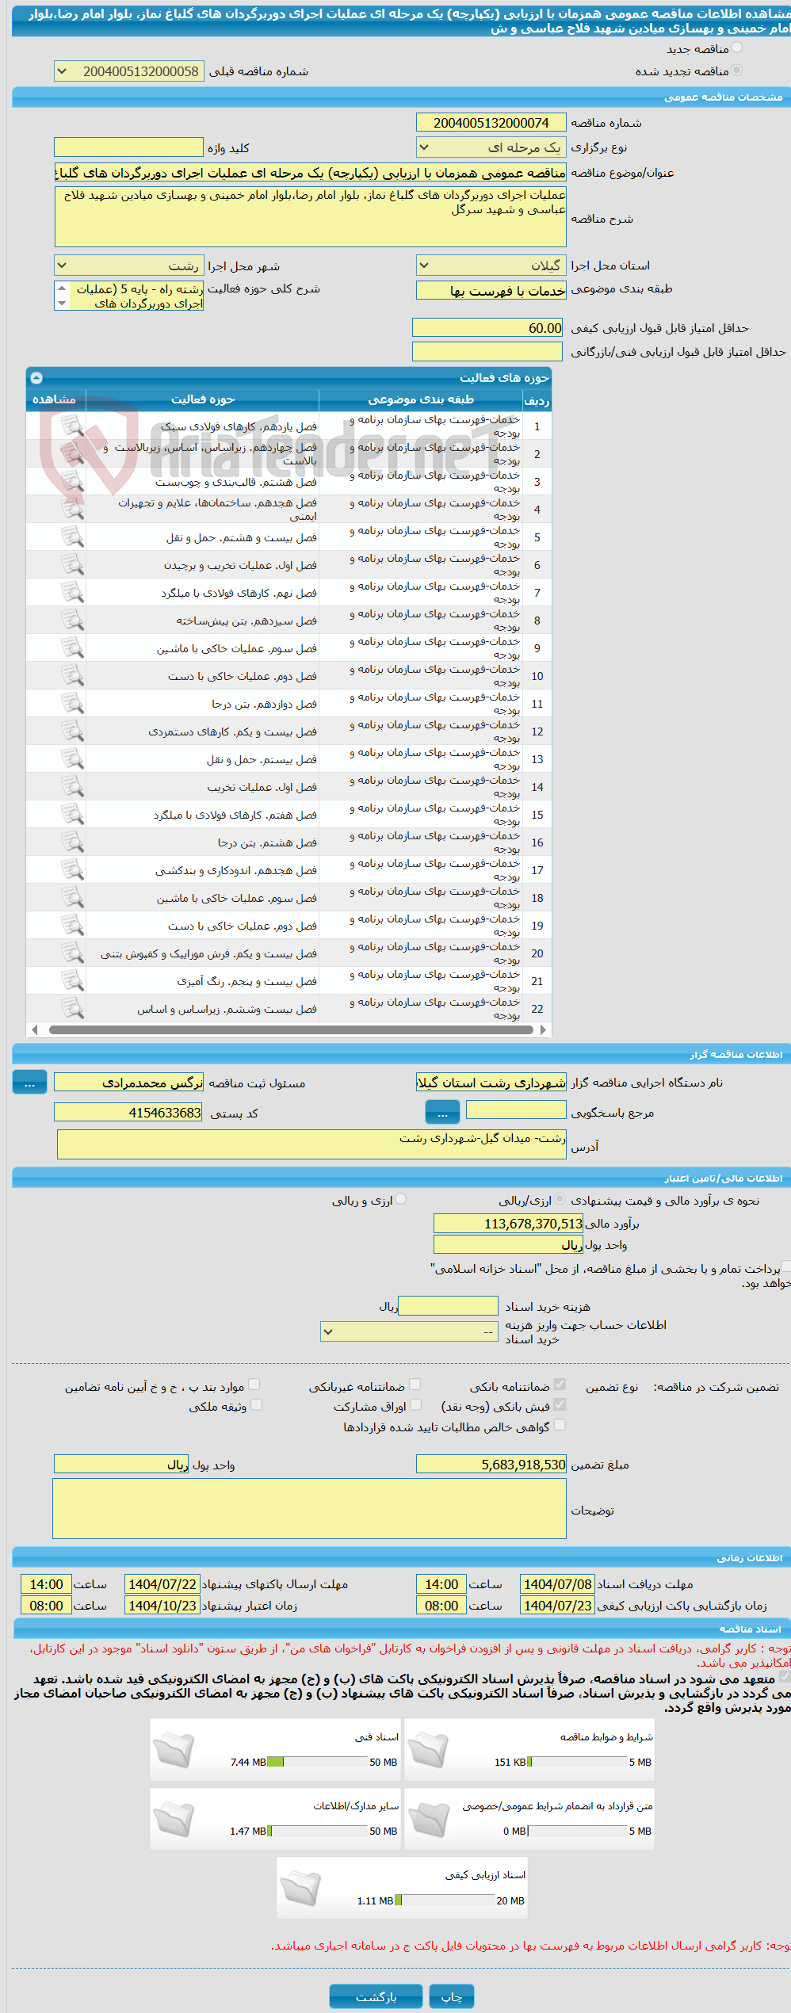Open the سایر مدارک/اطلاعات folder icon
Screen dimensions: 791x2013
pos(174,1819)
